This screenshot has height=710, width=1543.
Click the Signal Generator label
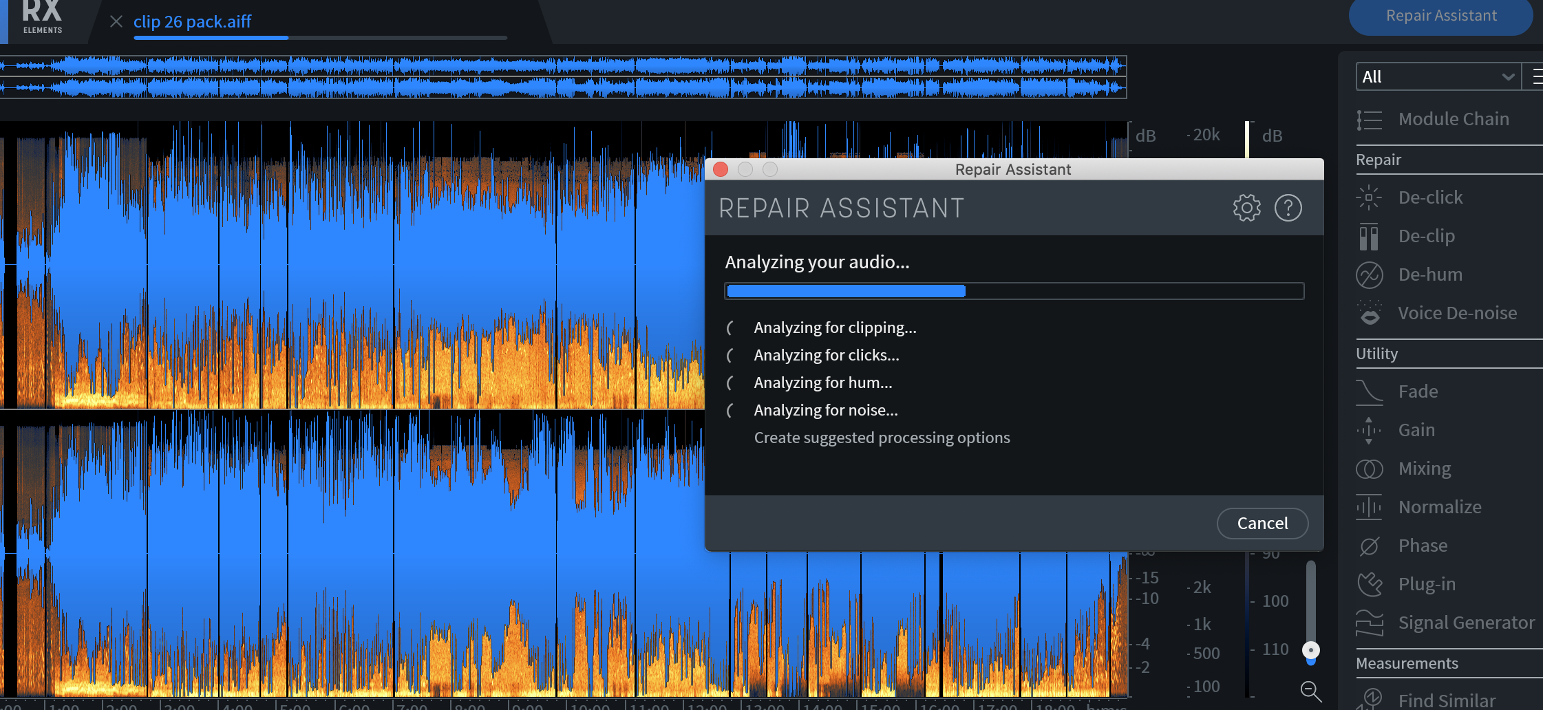[x=1466, y=623]
